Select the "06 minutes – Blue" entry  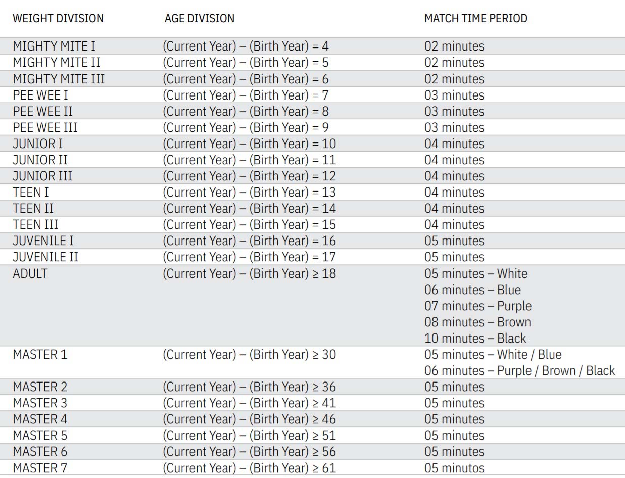pos(472,290)
